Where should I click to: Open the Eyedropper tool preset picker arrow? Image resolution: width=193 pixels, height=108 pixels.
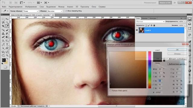[x=8, y=11]
